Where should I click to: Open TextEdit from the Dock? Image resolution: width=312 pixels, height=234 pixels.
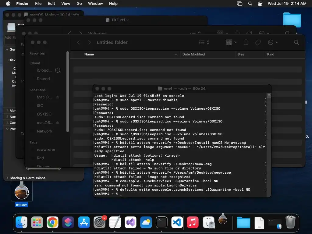coord(115,222)
